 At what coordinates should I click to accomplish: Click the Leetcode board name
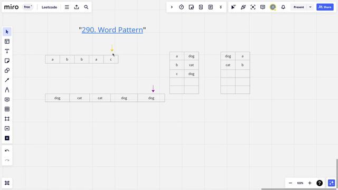tap(49, 7)
